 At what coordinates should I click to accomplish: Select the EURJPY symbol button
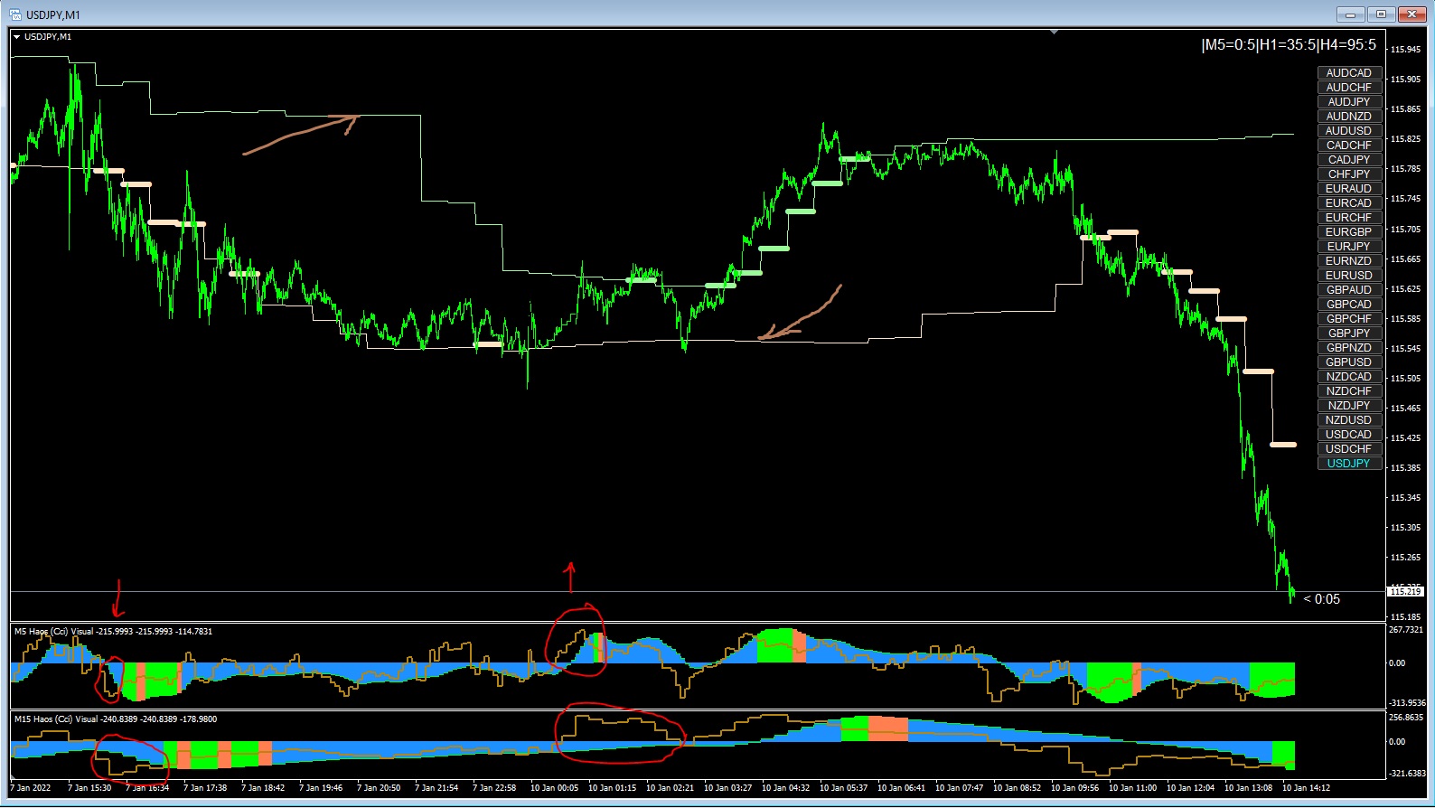[1348, 247]
